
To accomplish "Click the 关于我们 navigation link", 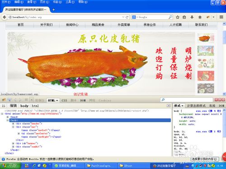I will coord(47,25).
